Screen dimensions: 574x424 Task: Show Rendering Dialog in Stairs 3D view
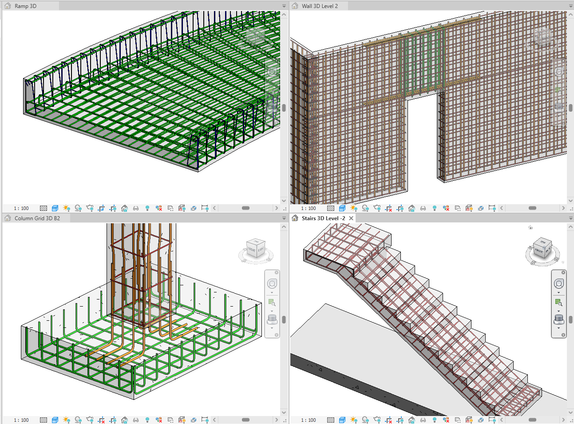pos(377,420)
